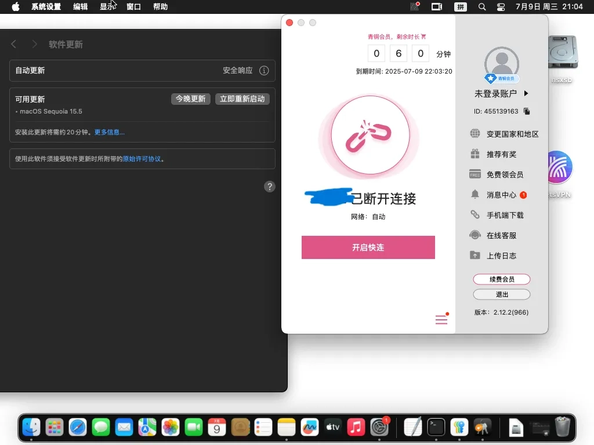
Task: Click the screen mirroring menu bar icon
Action: coord(437,7)
